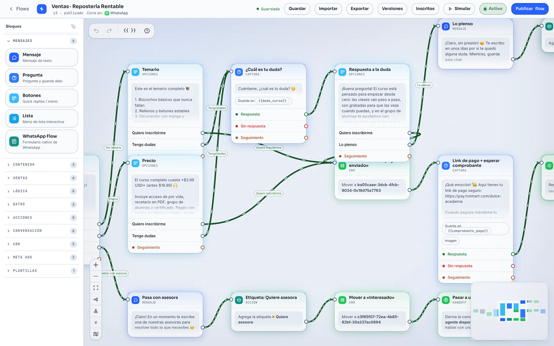
Task: Click the Pasa con asesora node icon
Action: [136, 300]
